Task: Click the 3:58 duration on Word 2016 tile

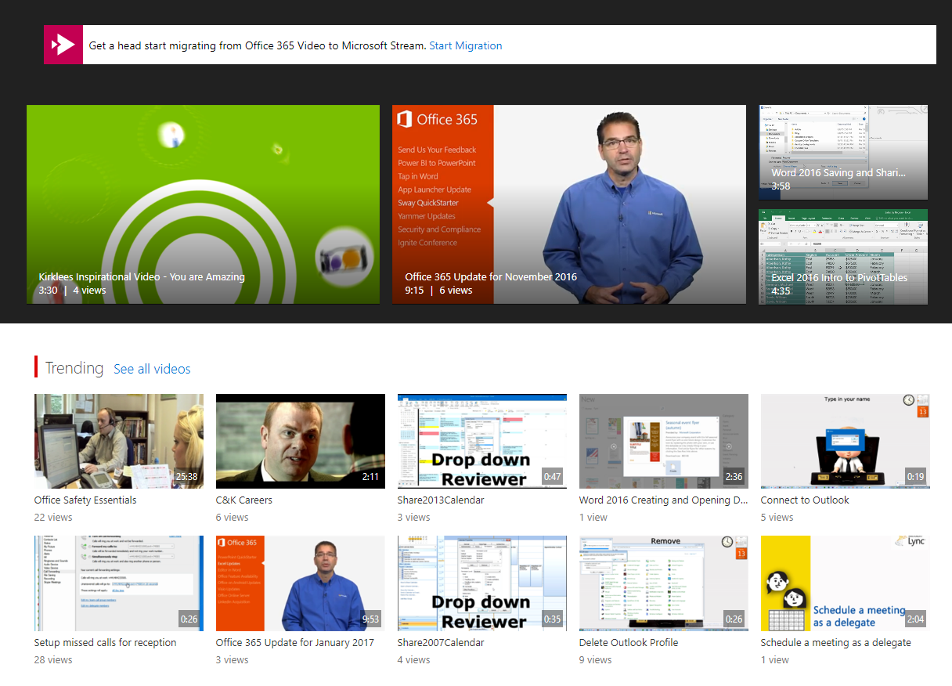Action: point(781,186)
